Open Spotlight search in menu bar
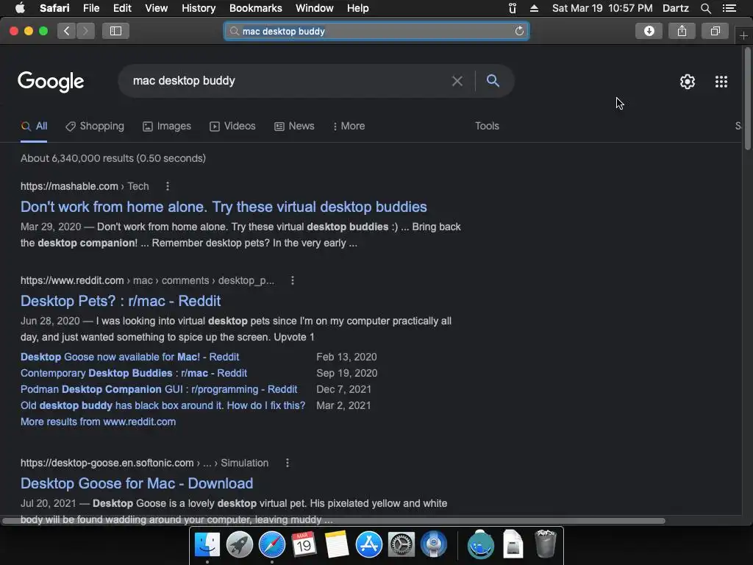 (x=705, y=8)
